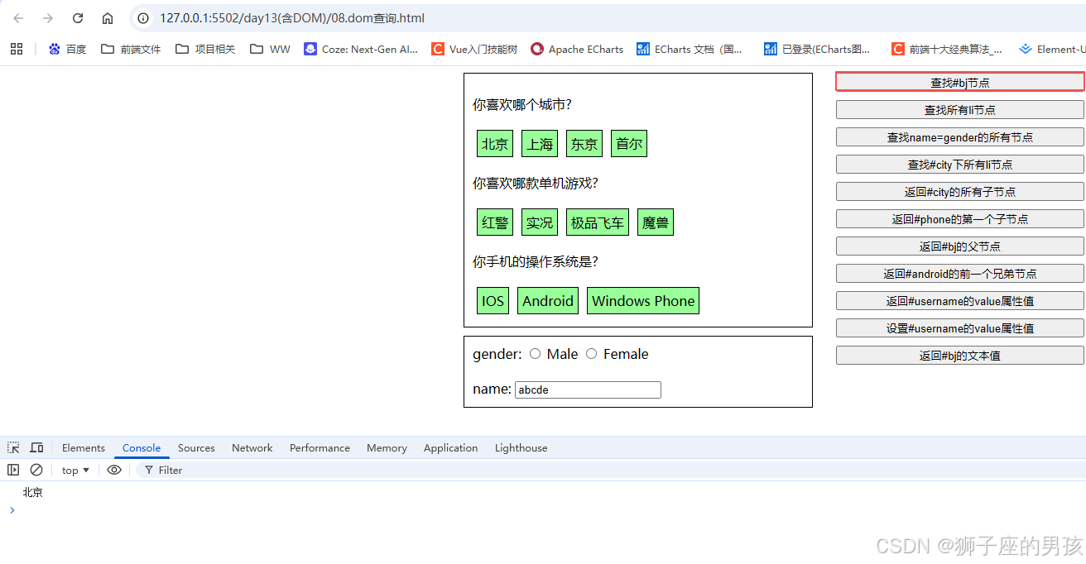Go to the browser home icon
The image size is (1086, 564).
tap(108, 18)
